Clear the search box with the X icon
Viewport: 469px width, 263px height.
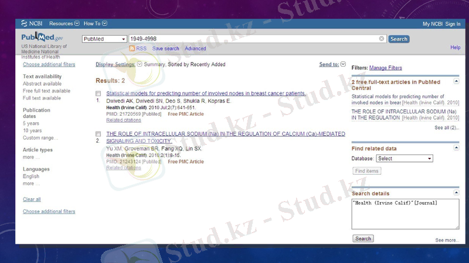point(382,39)
